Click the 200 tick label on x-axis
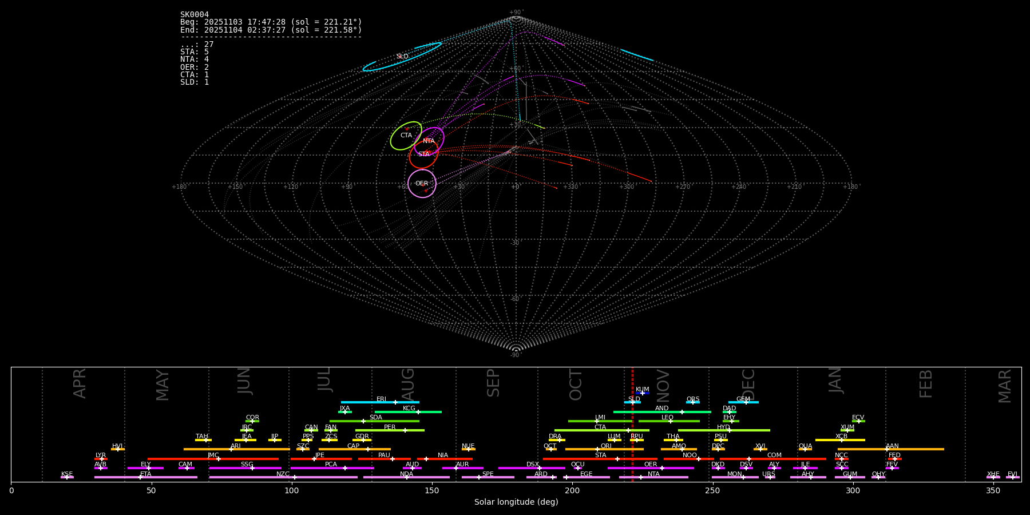The height and width of the screenshot is (515, 1030). (572, 491)
